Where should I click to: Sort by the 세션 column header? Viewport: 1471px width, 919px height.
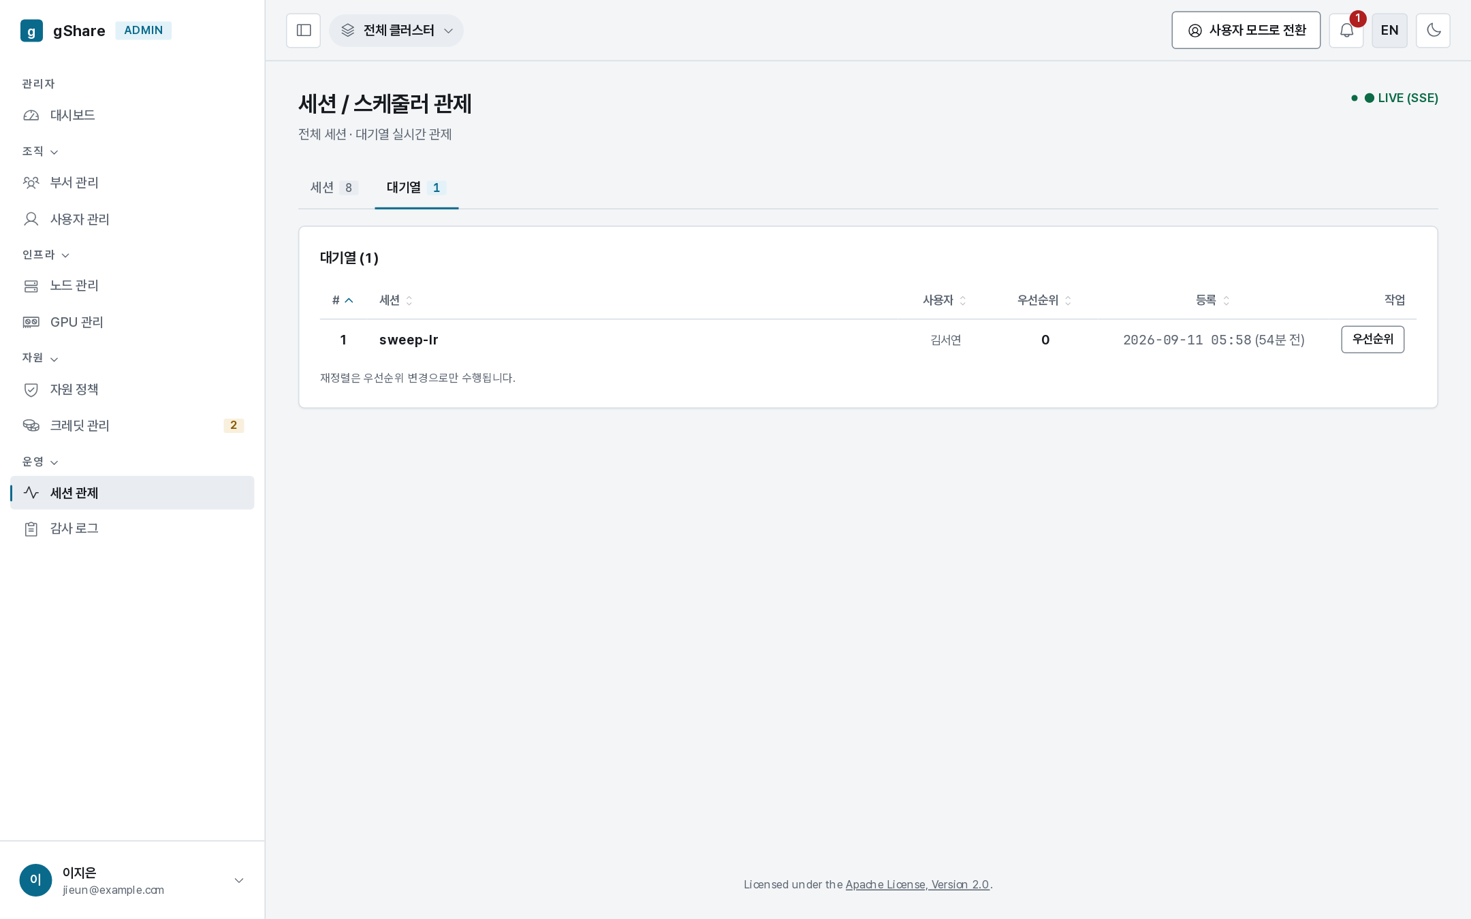pyautogui.click(x=396, y=300)
